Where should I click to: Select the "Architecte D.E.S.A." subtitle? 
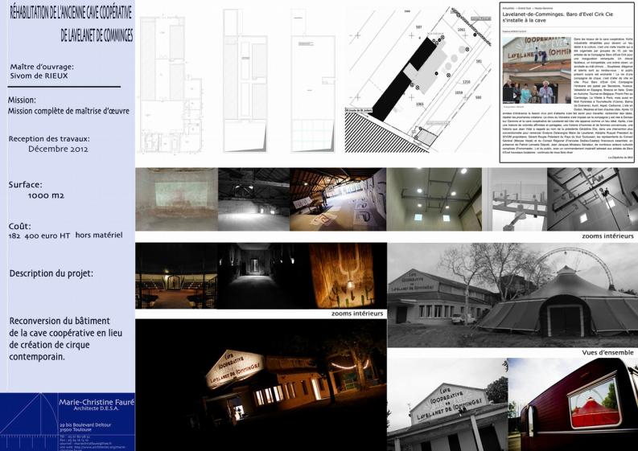(96, 408)
